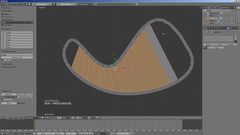240x135 pixels.
Task: Select the translate manipulator icon
Action: click(x=55, y=118)
